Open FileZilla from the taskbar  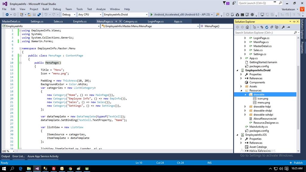coord(54,168)
